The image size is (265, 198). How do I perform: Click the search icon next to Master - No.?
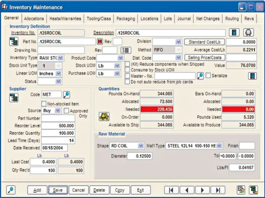click(x=200, y=76)
